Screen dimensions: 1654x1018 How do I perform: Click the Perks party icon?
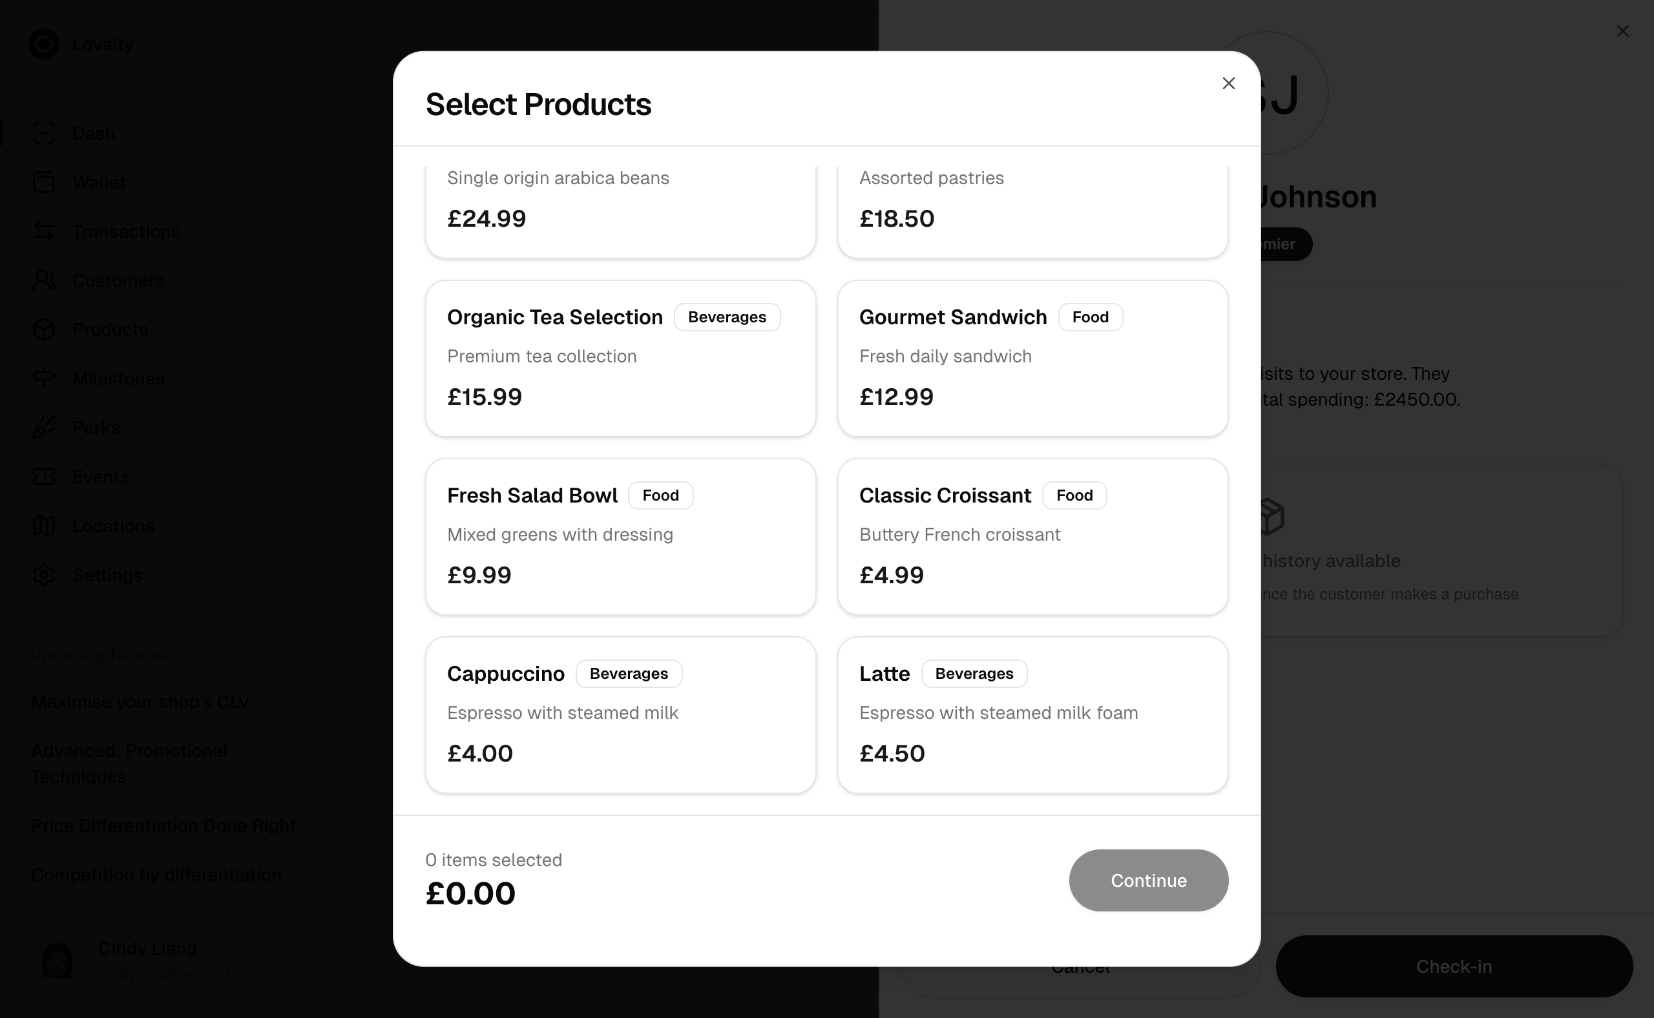pyautogui.click(x=44, y=428)
